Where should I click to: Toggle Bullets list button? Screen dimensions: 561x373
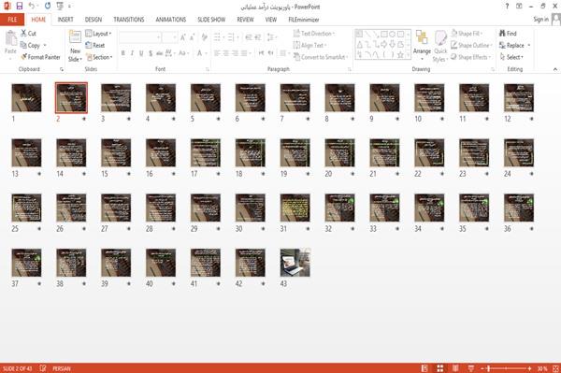tap(217, 37)
